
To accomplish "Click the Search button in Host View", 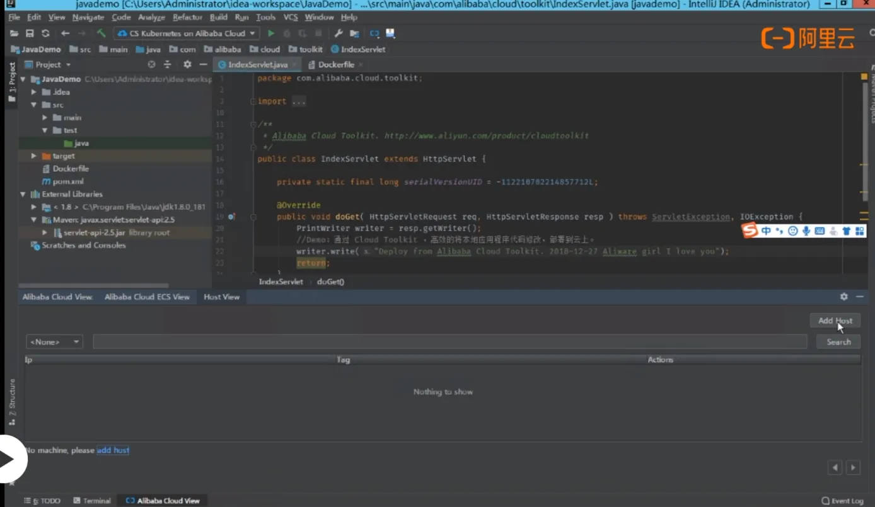I will 838,342.
